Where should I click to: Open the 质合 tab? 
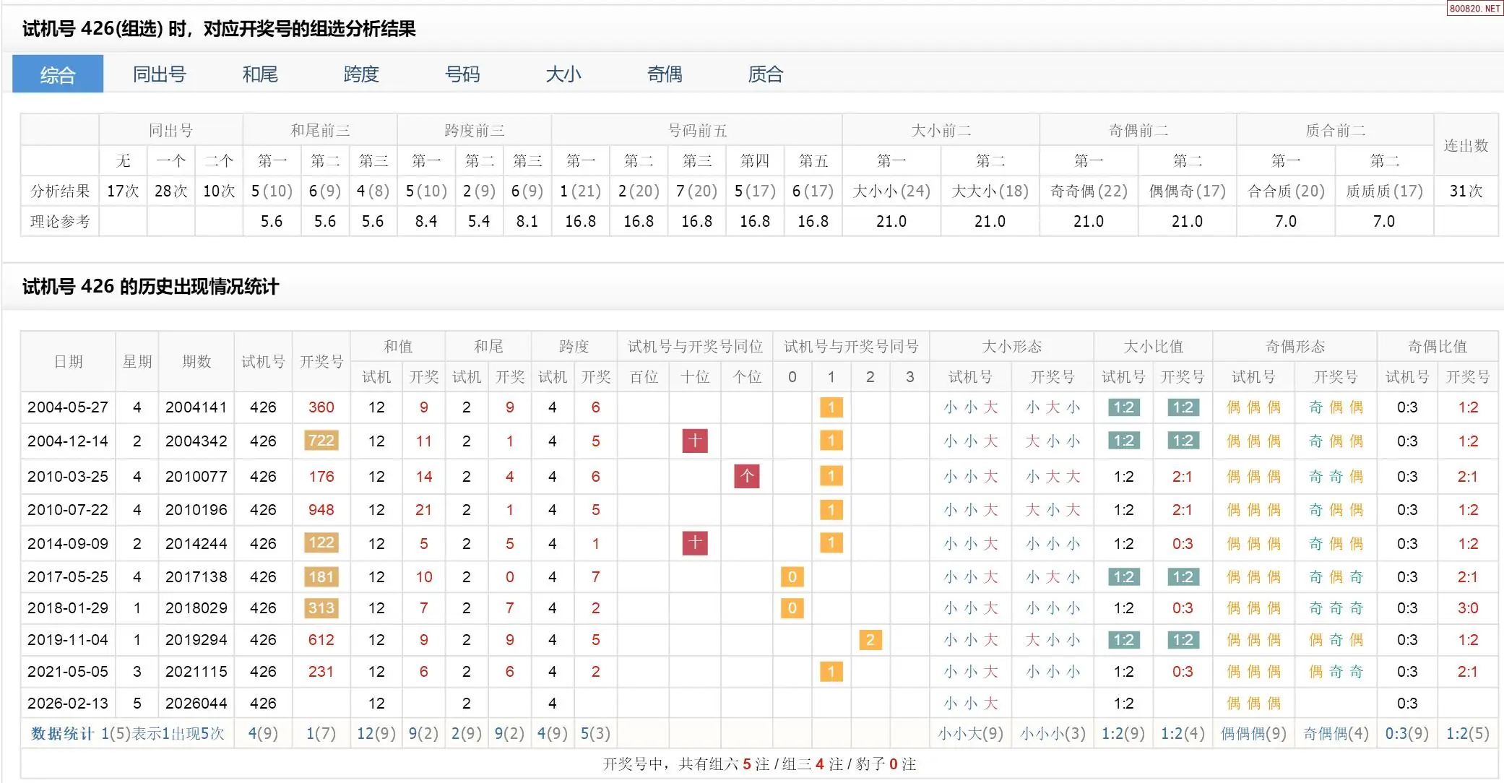click(766, 74)
